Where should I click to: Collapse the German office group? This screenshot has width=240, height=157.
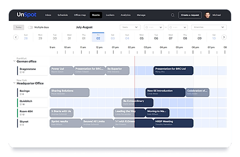pos(15,61)
